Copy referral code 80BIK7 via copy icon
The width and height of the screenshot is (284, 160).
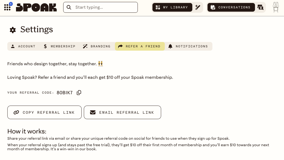[79, 93]
